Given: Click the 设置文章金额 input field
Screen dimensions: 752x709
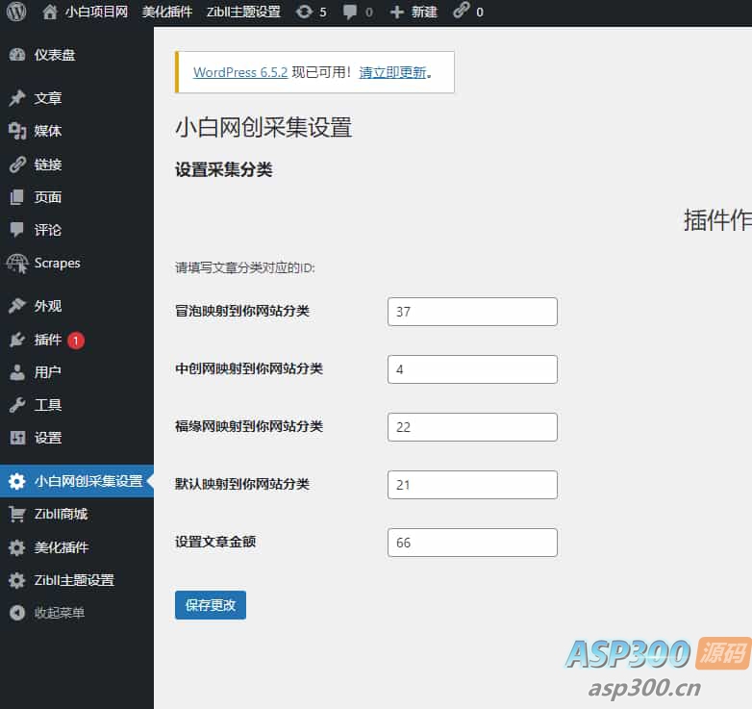Looking at the screenshot, I should coord(472,543).
